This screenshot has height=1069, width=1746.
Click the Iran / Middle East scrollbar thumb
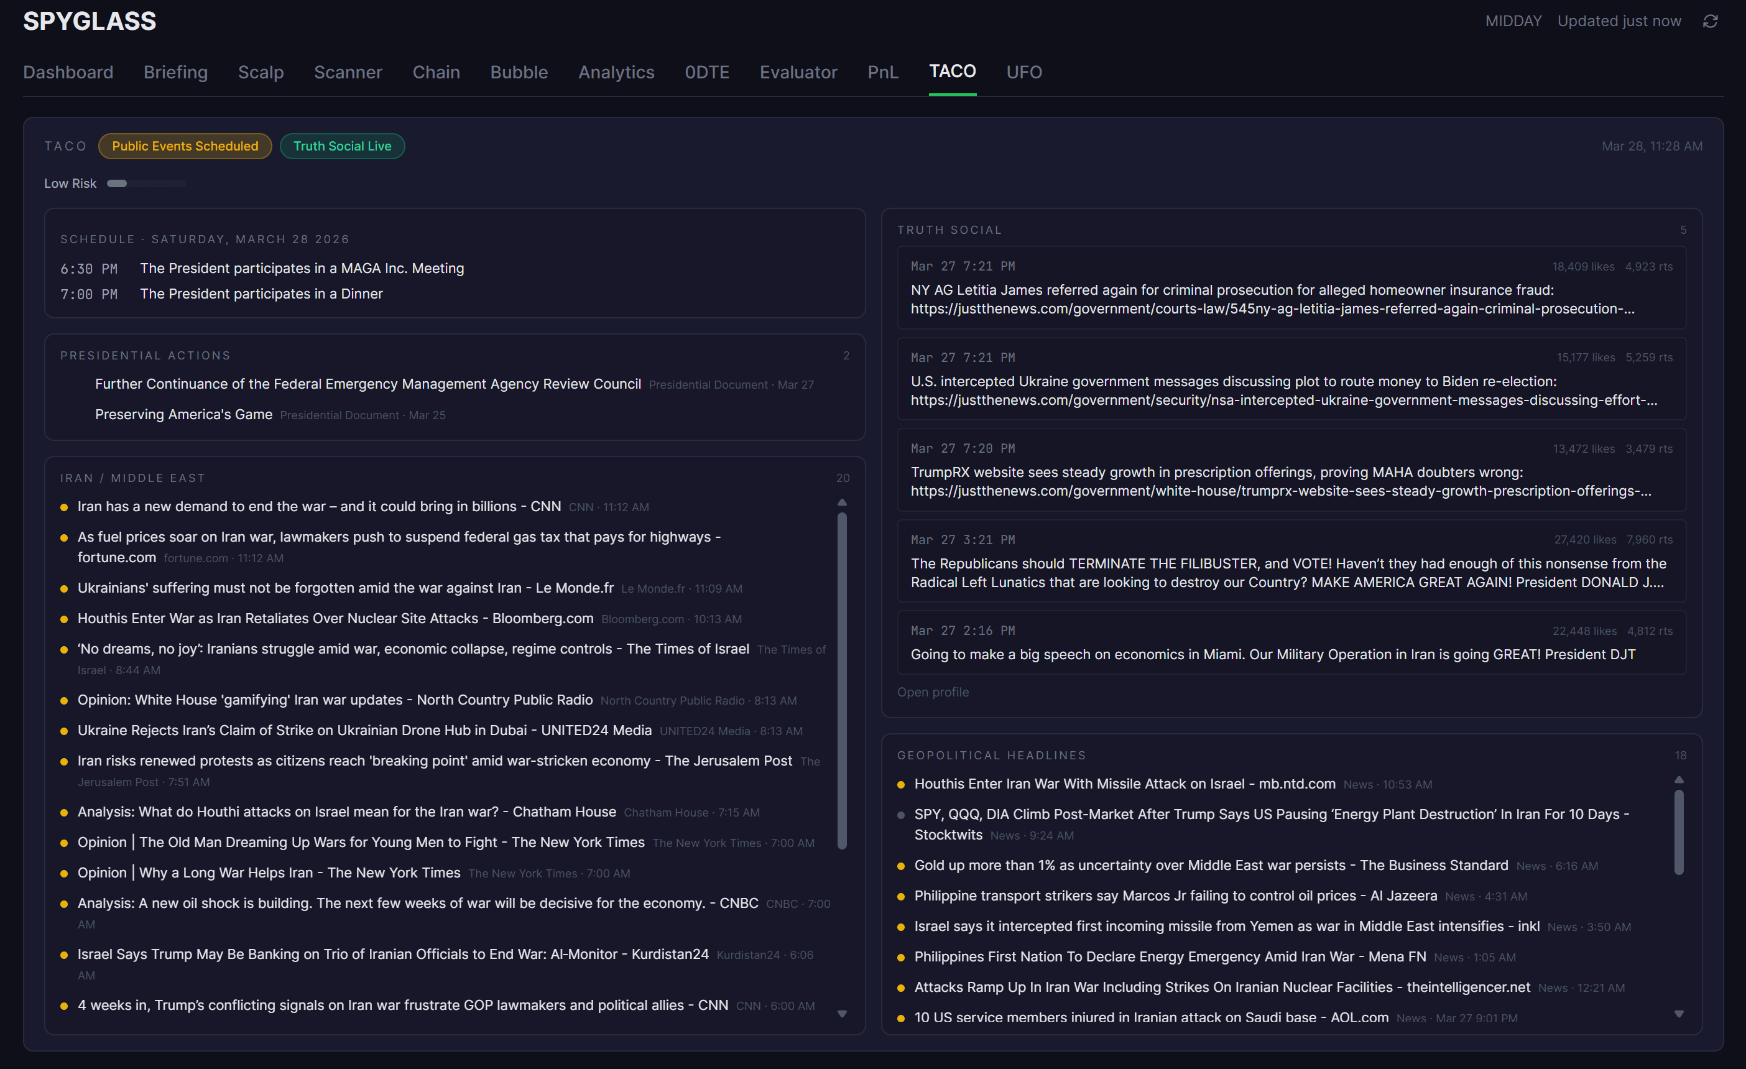pos(842,679)
